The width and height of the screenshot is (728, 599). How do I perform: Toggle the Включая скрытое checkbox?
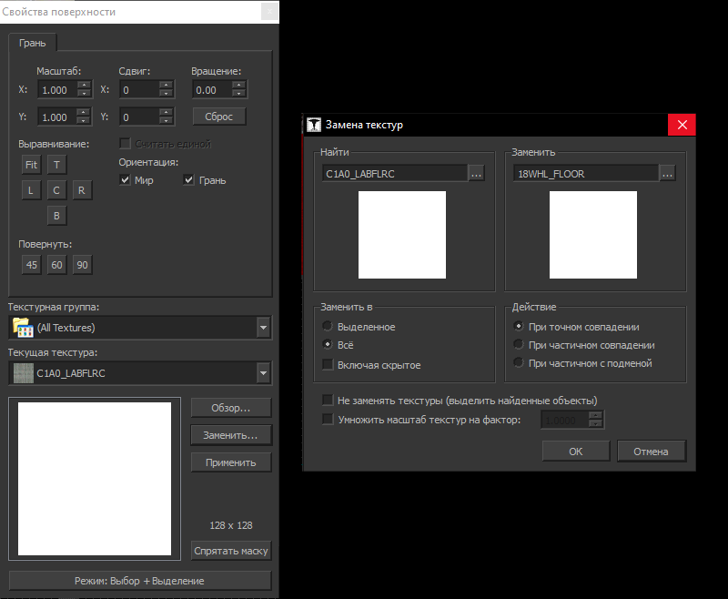pyautogui.click(x=328, y=364)
